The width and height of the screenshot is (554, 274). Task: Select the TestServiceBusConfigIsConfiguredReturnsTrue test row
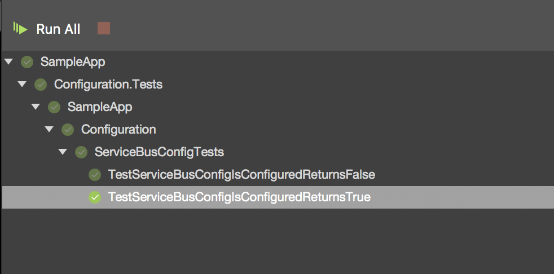(239, 197)
